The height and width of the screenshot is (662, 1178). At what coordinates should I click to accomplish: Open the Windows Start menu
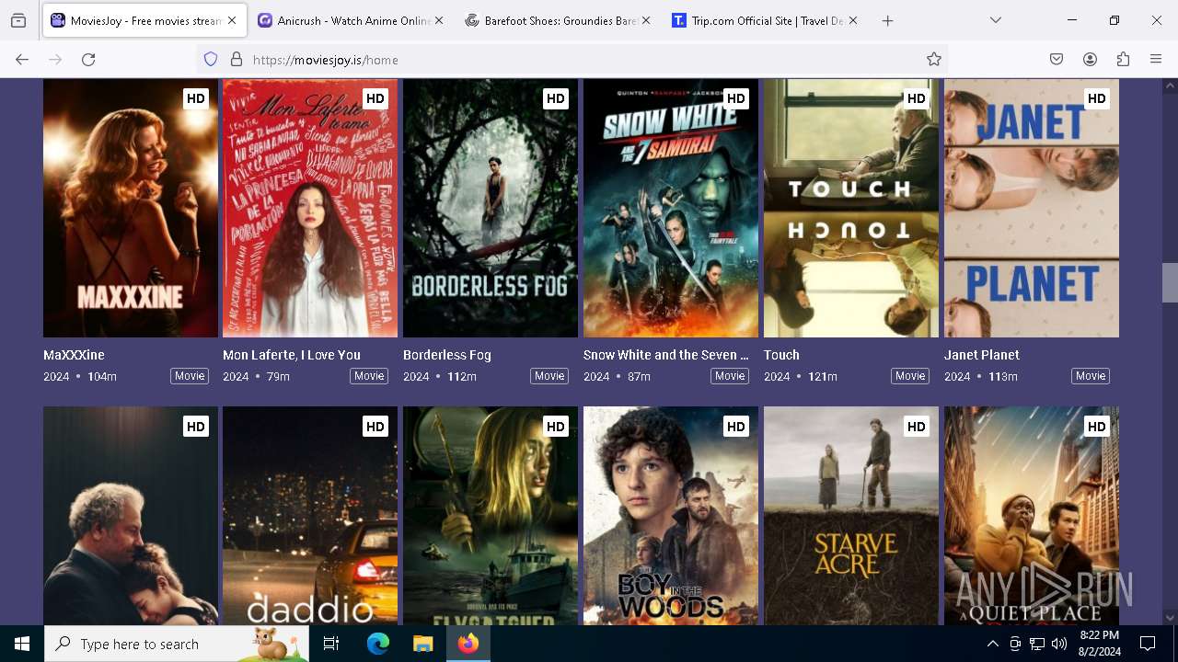[x=22, y=644]
